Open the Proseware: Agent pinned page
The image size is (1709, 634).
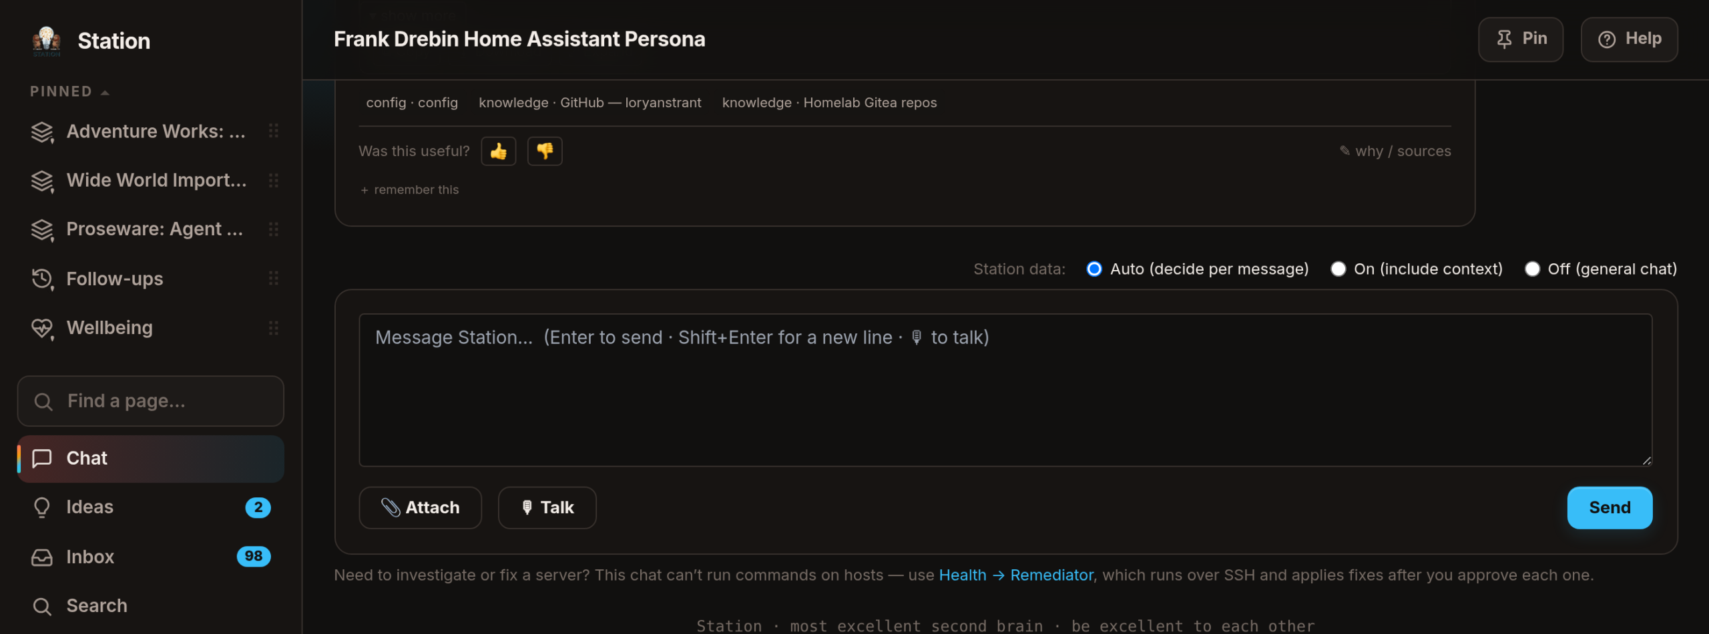tap(154, 229)
